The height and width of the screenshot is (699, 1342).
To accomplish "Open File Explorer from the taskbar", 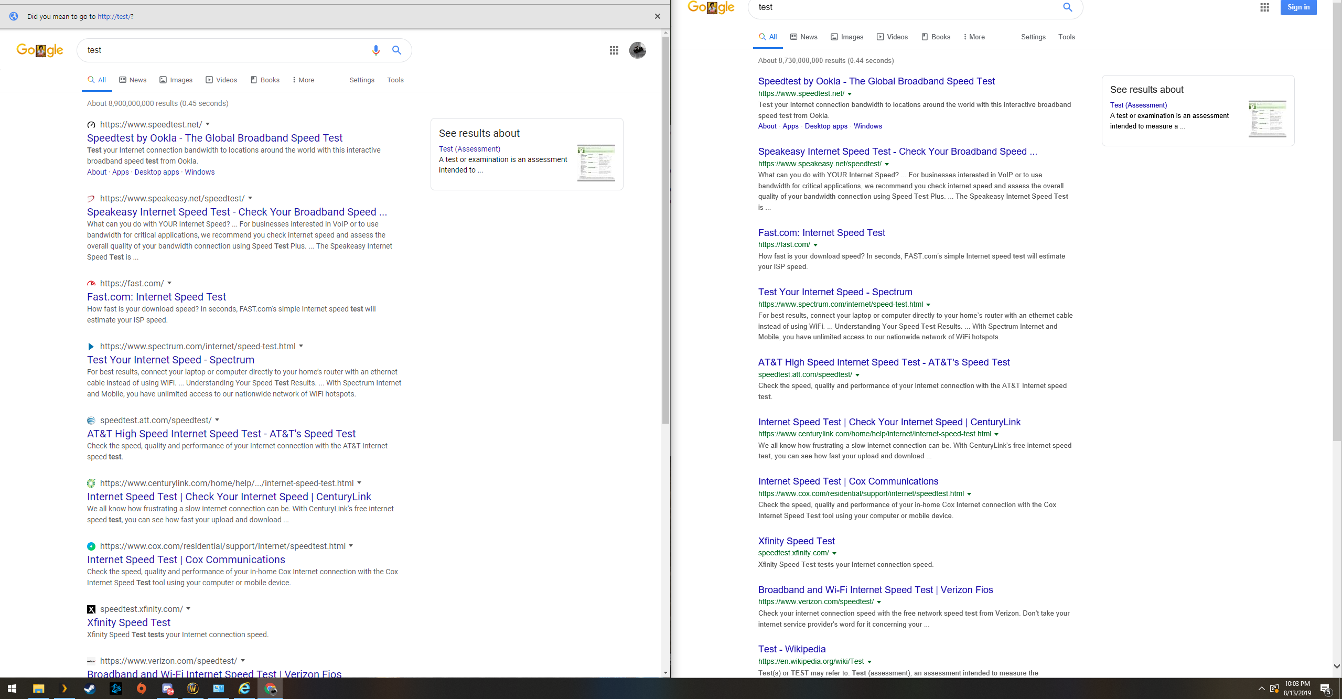I will [x=38, y=689].
